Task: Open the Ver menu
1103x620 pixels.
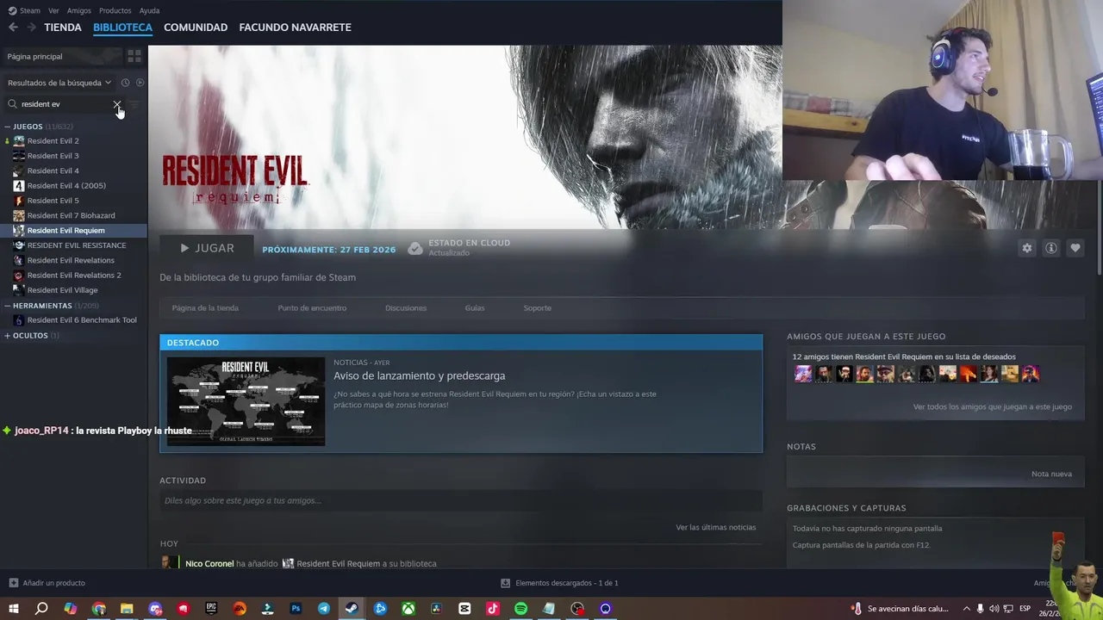Action: (x=53, y=10)
